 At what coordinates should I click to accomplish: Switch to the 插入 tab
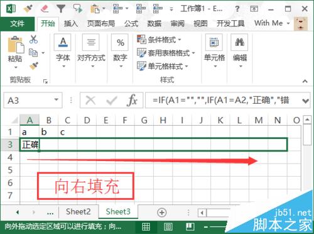click(x=71, y=23)
